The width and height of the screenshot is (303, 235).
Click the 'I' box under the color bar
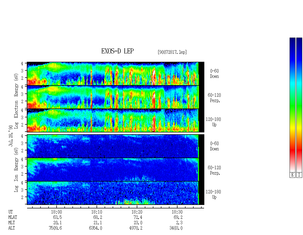(x=299, y=175)
